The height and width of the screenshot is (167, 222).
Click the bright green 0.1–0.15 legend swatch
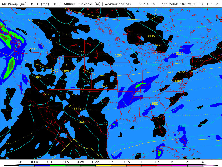coord(57,166)
